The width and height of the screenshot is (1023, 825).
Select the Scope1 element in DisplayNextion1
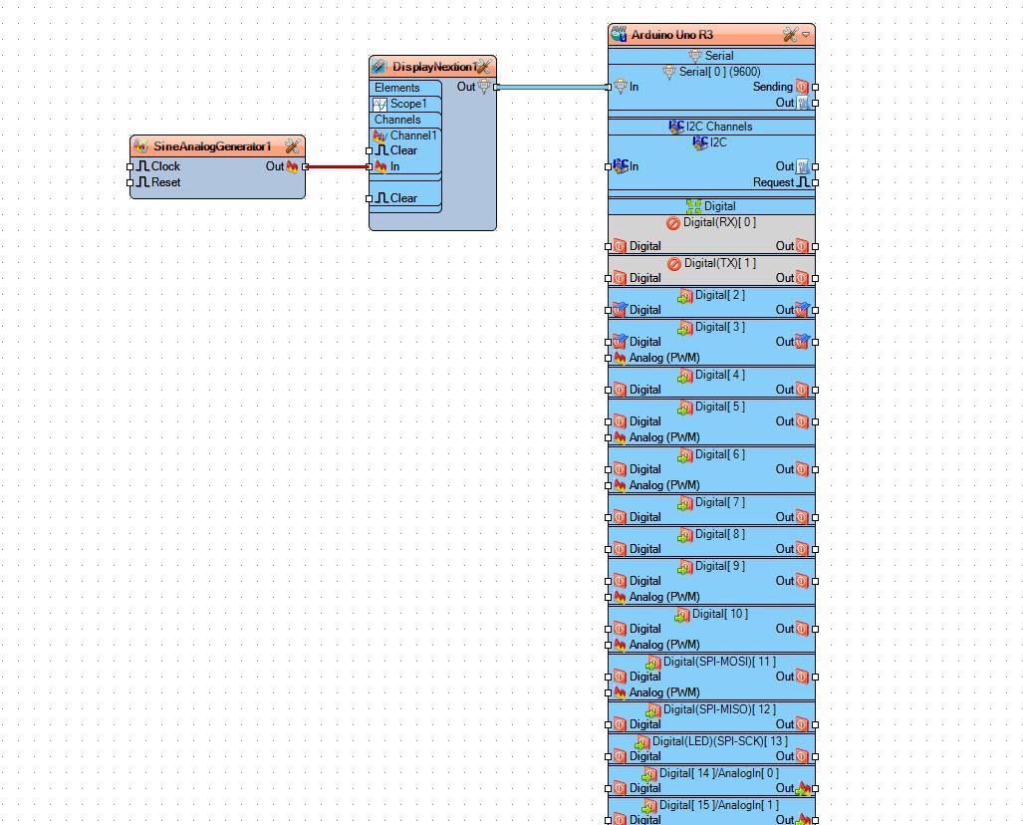[405, 104]
